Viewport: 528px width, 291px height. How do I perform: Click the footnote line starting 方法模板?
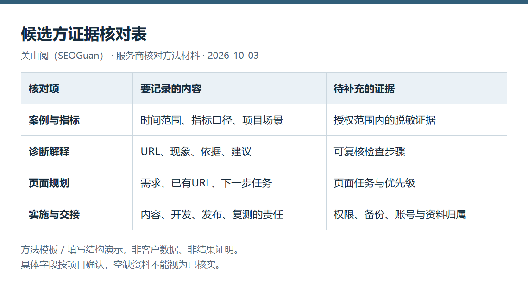tap(131, 250)
